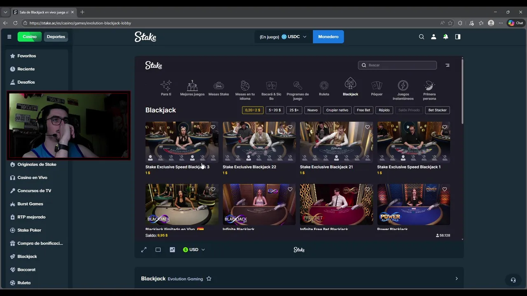Switch to the Deportes tab

pos(56,37)
